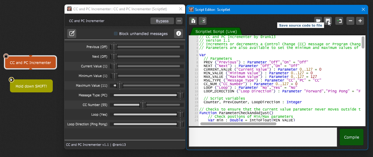Viewport: 373px width, 157px height.
Task: Select the CC and PC Incrementer node
Action: [30, 62]
